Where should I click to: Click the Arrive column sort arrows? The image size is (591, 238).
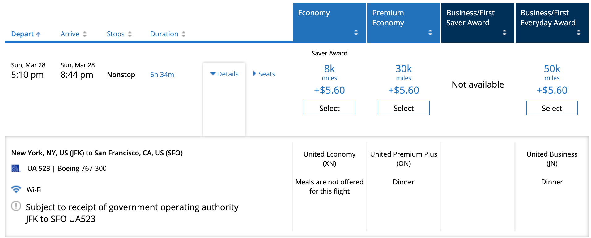click(x=85, y=34)
